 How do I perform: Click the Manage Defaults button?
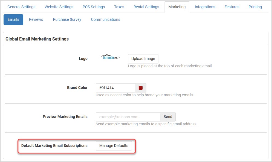click(114, 146)
